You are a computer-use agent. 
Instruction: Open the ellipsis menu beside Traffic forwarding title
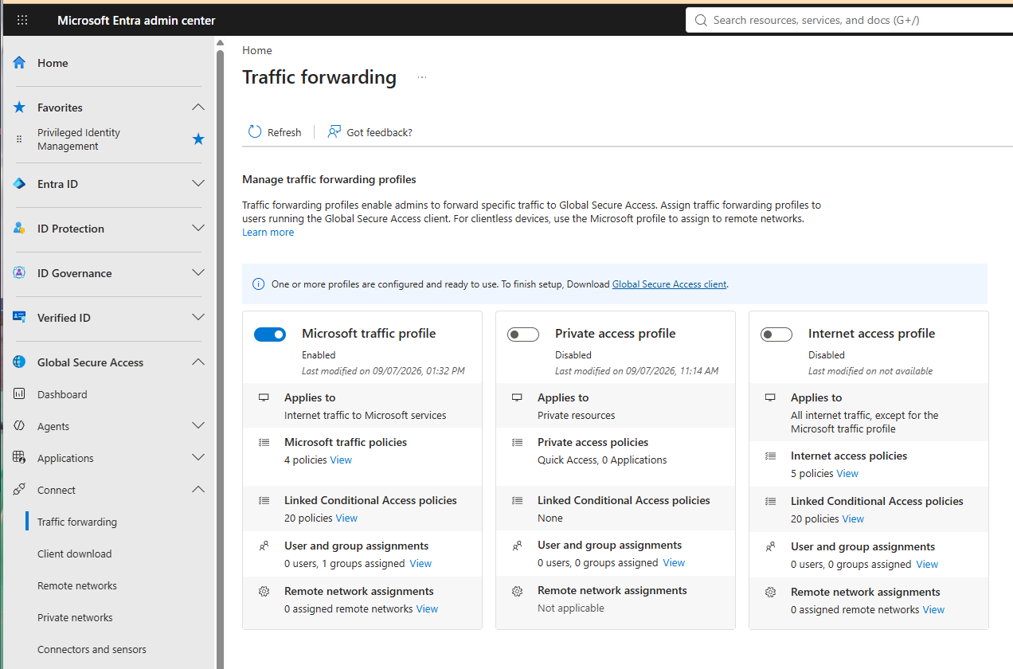click(x=422, y=77)
